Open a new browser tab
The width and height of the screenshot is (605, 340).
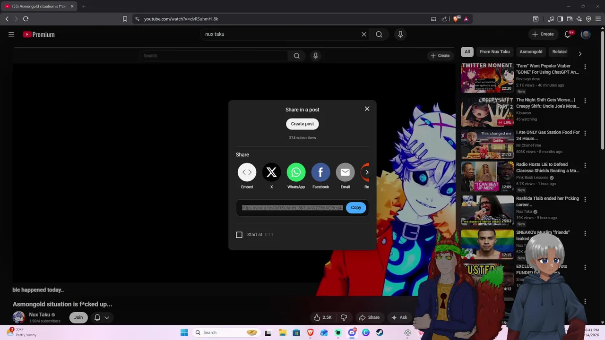tap(84, 6)
